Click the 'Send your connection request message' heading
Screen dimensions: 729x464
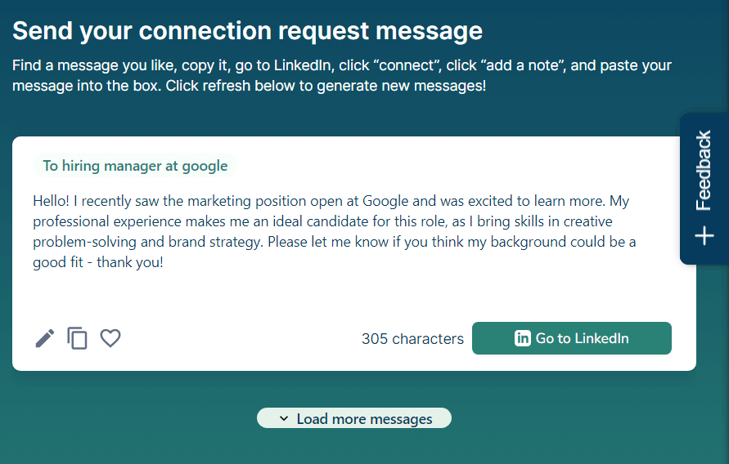pos(247,31)
